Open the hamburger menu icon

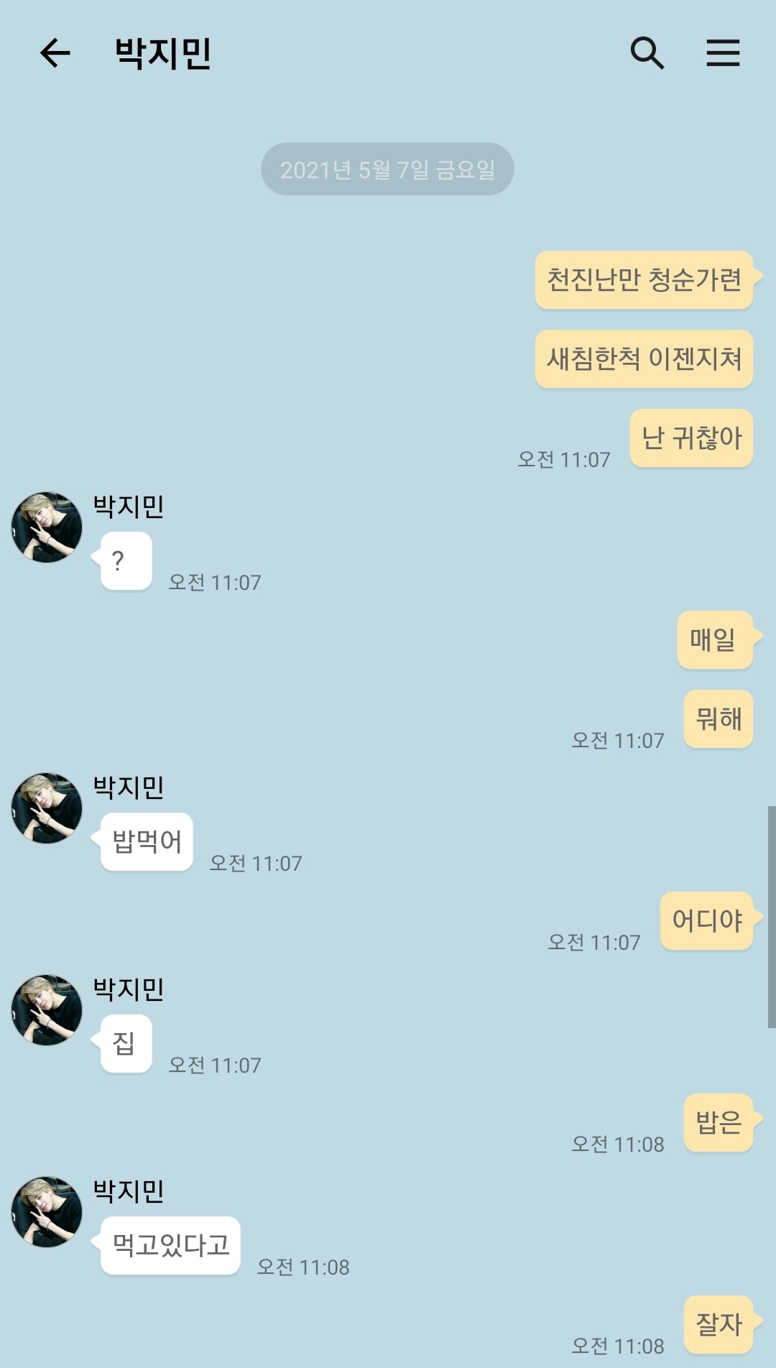723,53
